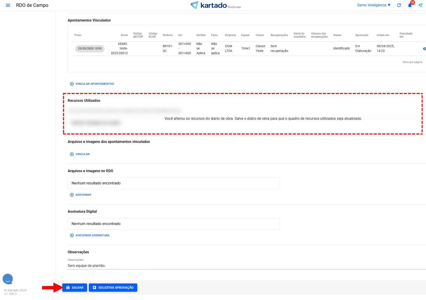Click the 25/05/2025 10:00 deadline chip
Screen dimensions: 426x300
[90, 49]
